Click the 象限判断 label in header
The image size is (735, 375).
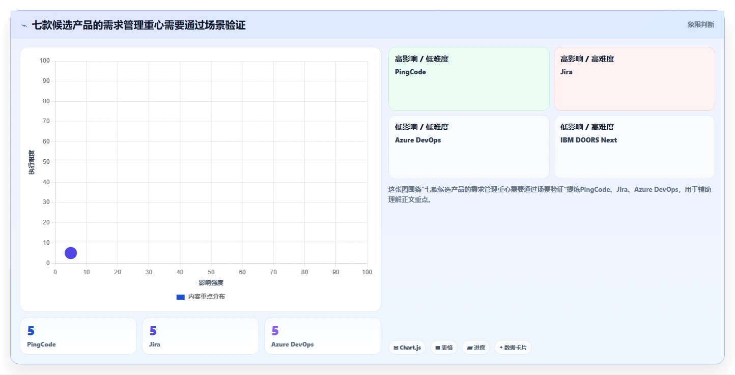click(x=700, y=24)
